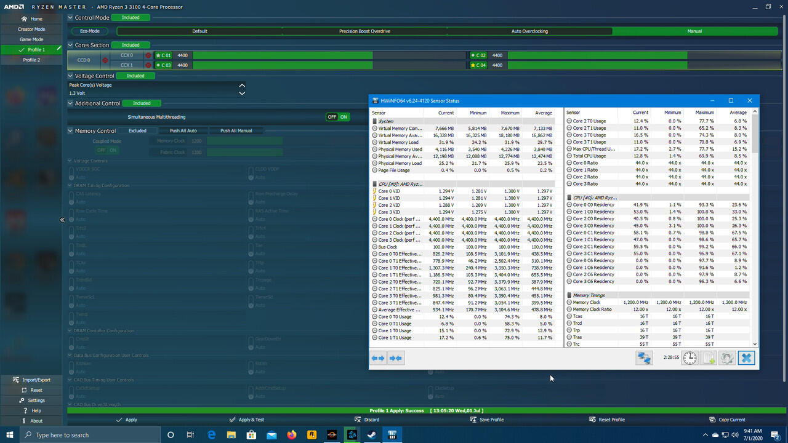Image resolution: width=788 pixels, height=443 pixels.
Task: Click the C 04 clock speed bar
Action: pos(645,65)
